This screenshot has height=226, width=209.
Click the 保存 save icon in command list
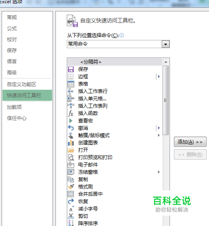[71, 69]
